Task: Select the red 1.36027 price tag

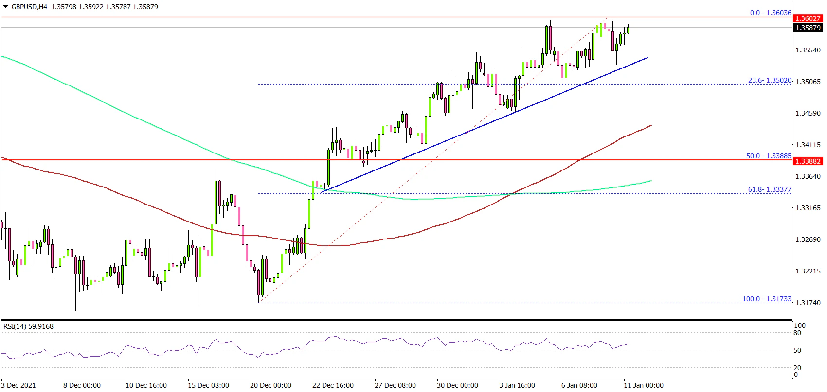Action: (x=807, y=18)
